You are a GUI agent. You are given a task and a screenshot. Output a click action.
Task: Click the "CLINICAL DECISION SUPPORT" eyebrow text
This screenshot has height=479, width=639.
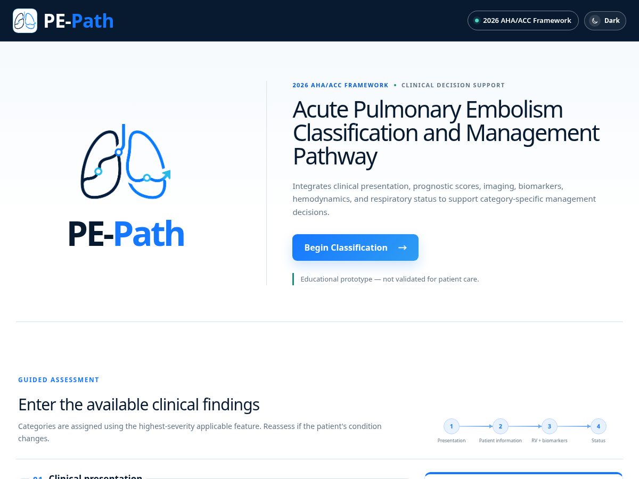[x=453, y=85]
